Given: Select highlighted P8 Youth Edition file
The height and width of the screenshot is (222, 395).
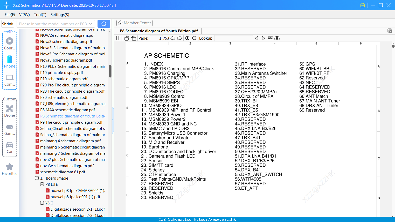Looking at the screenshot, I should coord(70,116).
